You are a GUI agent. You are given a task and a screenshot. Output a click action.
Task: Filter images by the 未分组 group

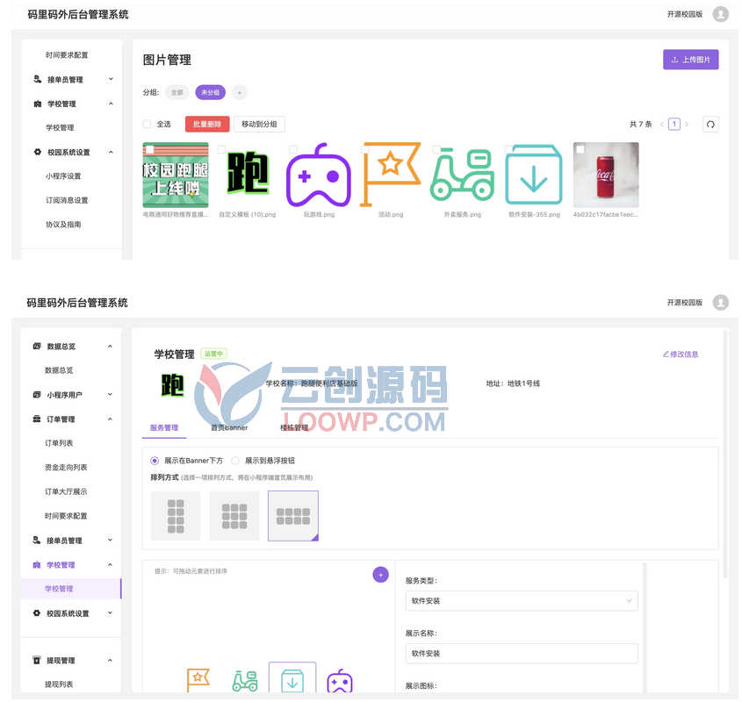[211, 93]
